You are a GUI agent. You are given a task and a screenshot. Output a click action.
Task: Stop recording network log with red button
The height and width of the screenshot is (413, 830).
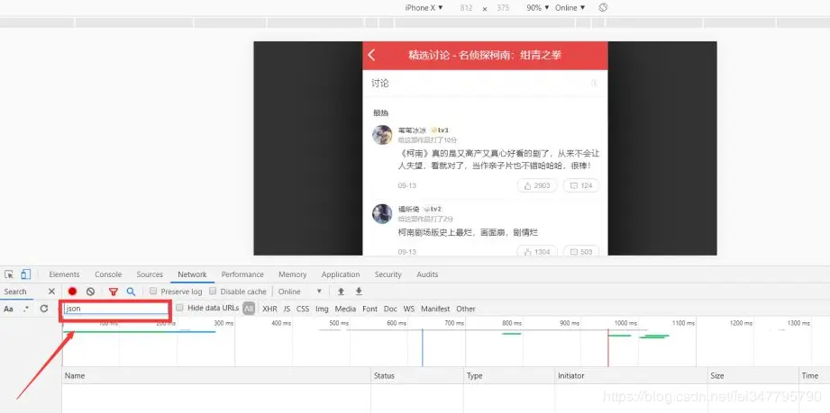pos(72,292)
